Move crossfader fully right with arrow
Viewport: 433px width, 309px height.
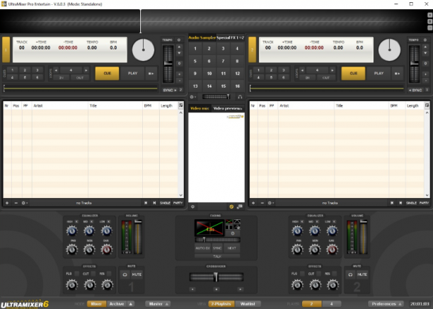click(241, 289)
